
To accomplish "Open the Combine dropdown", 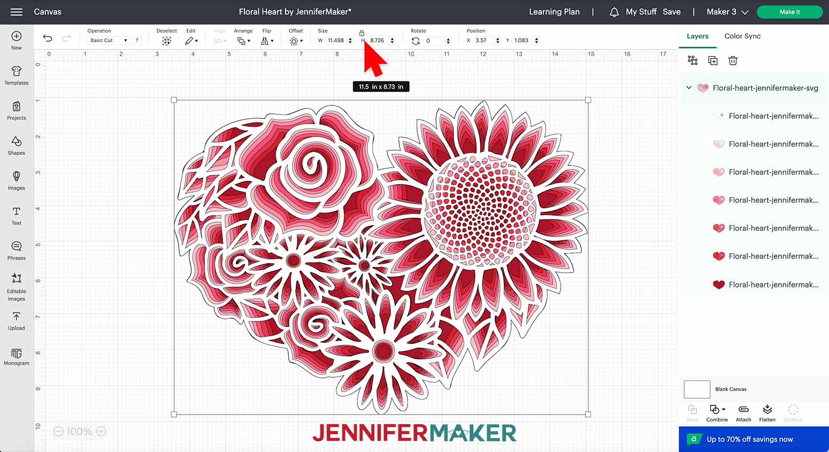I will [717, 413].
